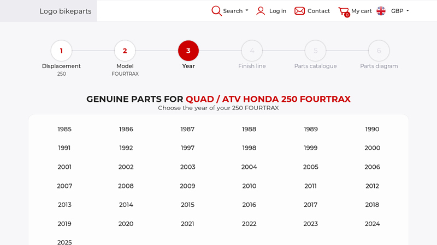Click the envelope Contact icon
437x245 pixels.
[299, 11]
